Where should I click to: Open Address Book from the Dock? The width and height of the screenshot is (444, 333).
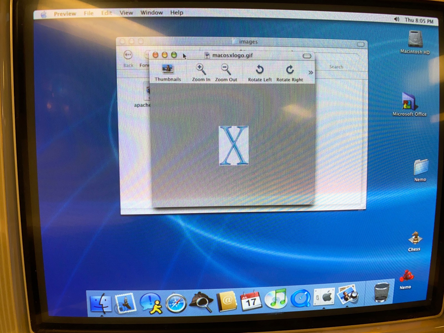227,302
